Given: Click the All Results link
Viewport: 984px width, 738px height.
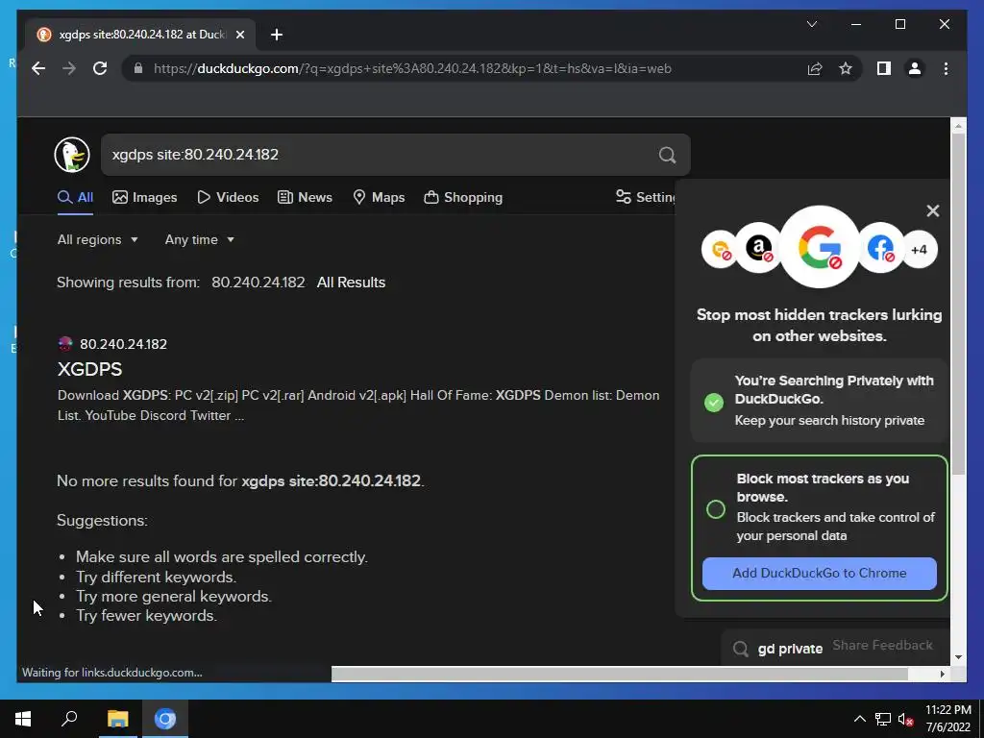Looking at the screenshot, I should pyautogui.click(x=351, y=283).
